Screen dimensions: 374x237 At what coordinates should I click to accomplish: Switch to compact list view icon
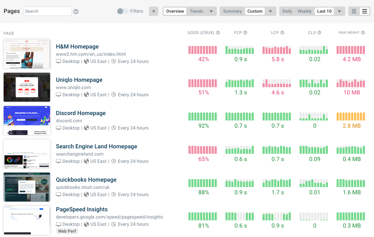tap(354, 11)
